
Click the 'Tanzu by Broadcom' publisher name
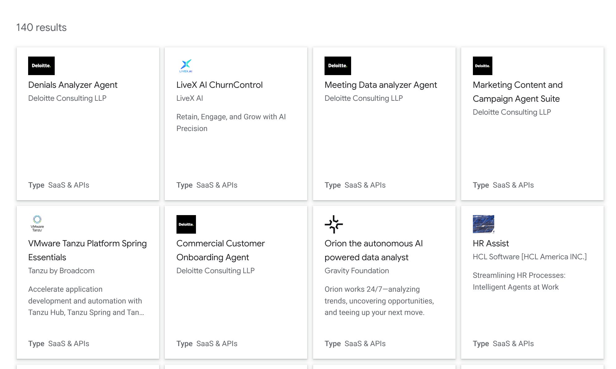pyautogui.click(x=61, y=271)
